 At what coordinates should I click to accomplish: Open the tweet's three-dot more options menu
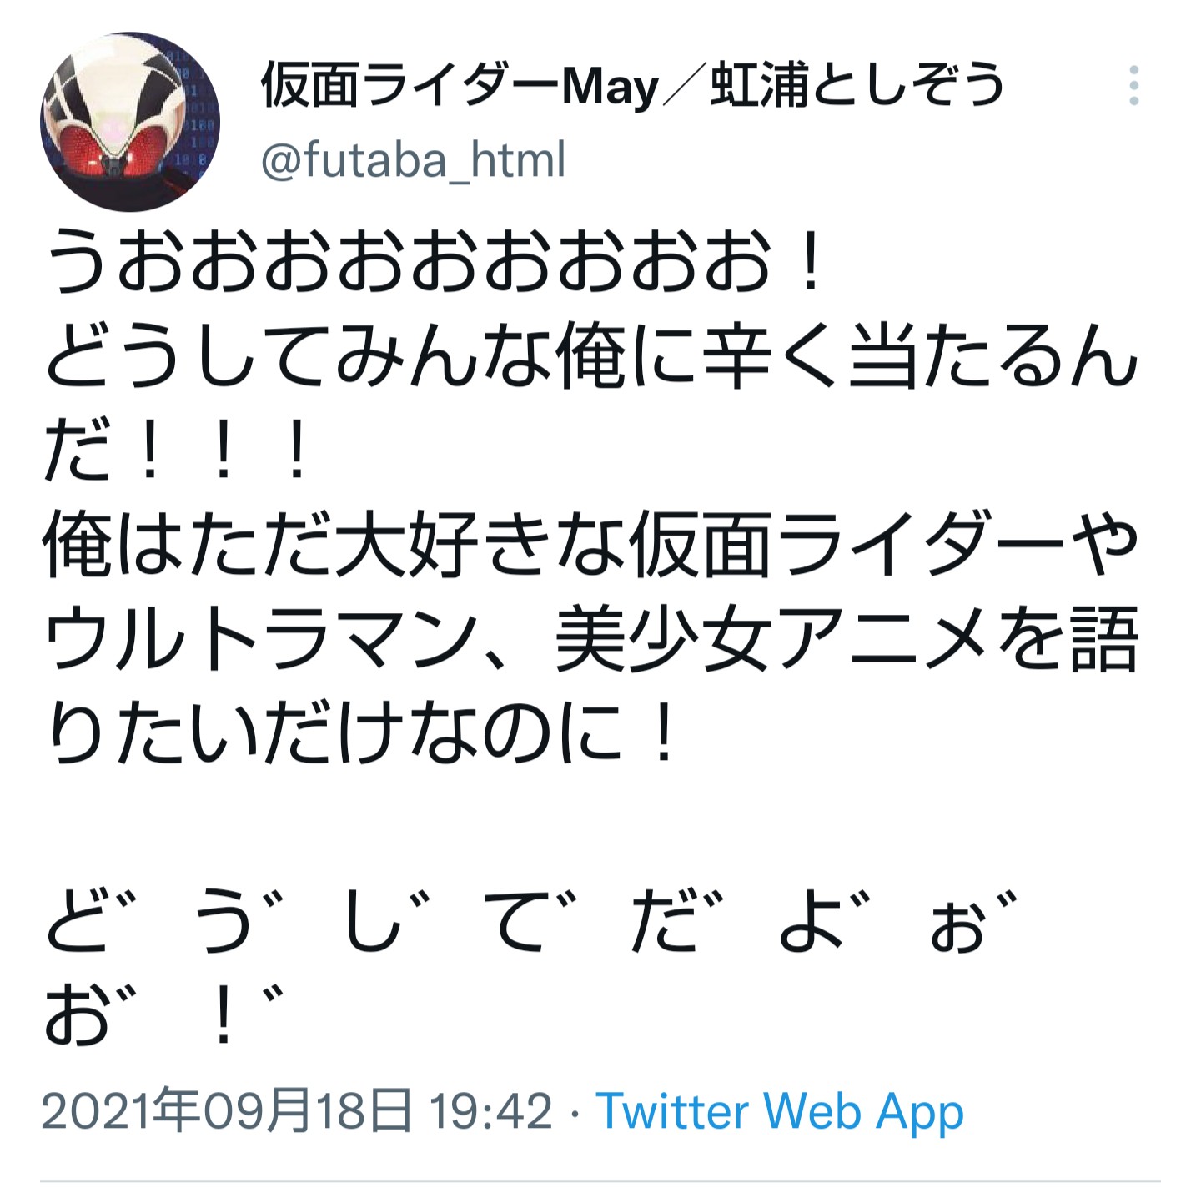[1133, 85]
